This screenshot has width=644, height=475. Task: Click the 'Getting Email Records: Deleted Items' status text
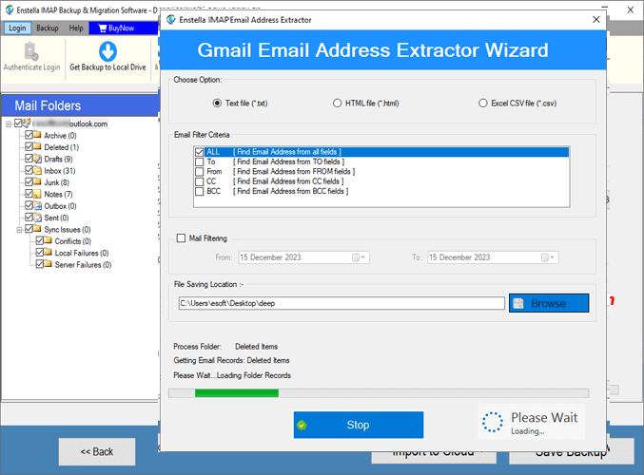coord(231,361)
